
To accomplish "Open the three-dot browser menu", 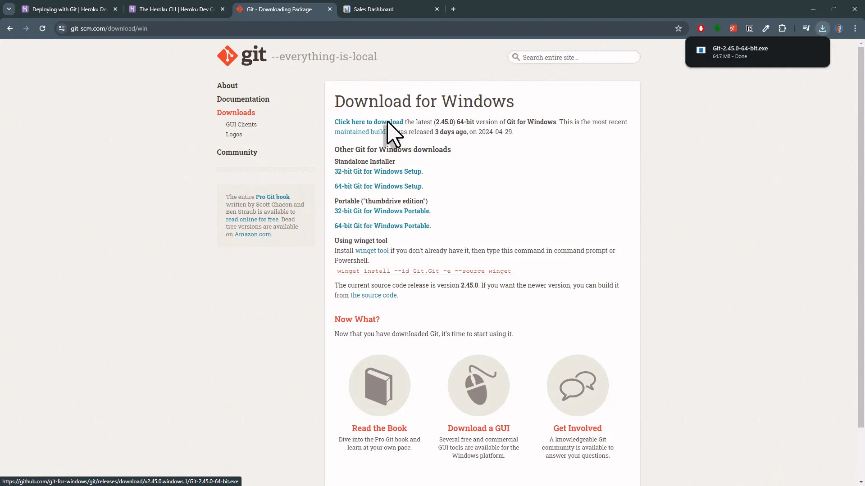I will point(855,28).
